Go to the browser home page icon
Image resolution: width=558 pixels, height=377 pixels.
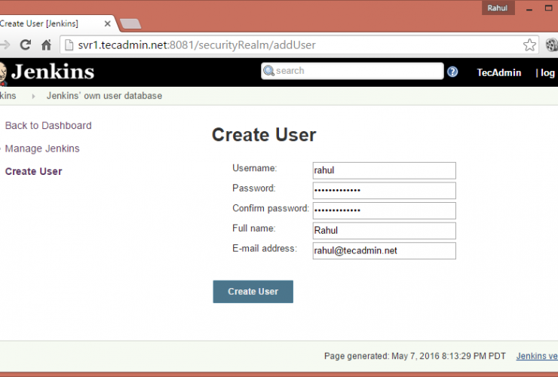click(x=46, y=45)
